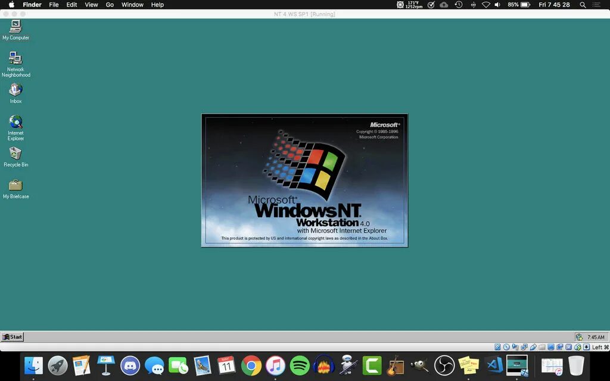Launch Camtasia from the Dock
The width and height of the screenshot is (610, 381).
372,366
